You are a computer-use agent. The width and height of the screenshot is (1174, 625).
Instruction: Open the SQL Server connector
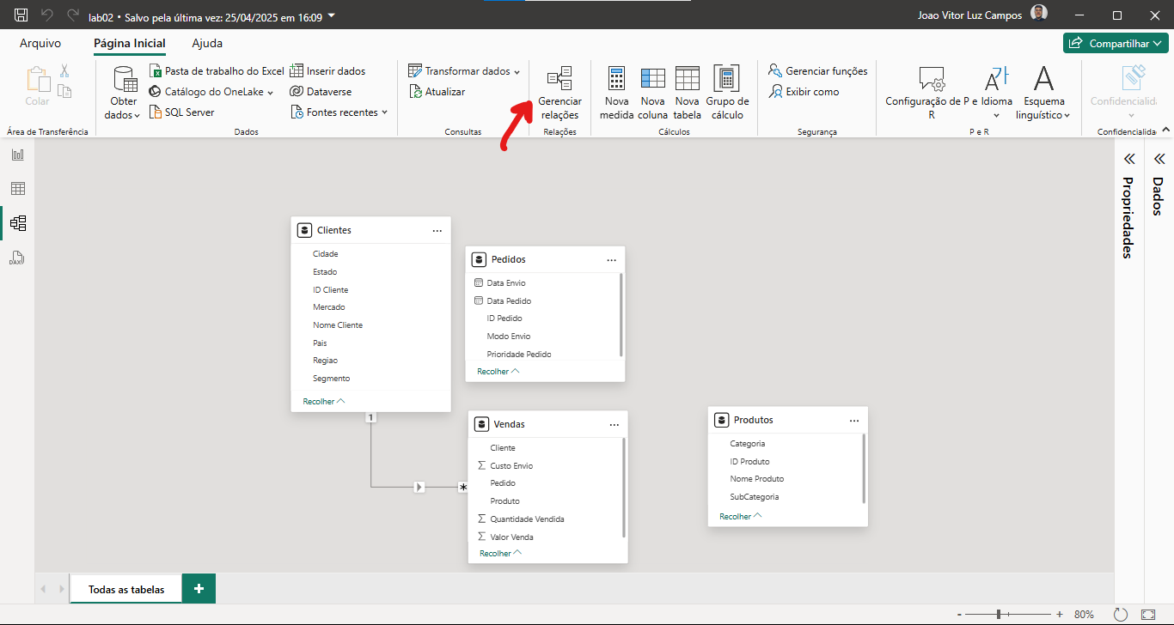click(x=181, y=112)
